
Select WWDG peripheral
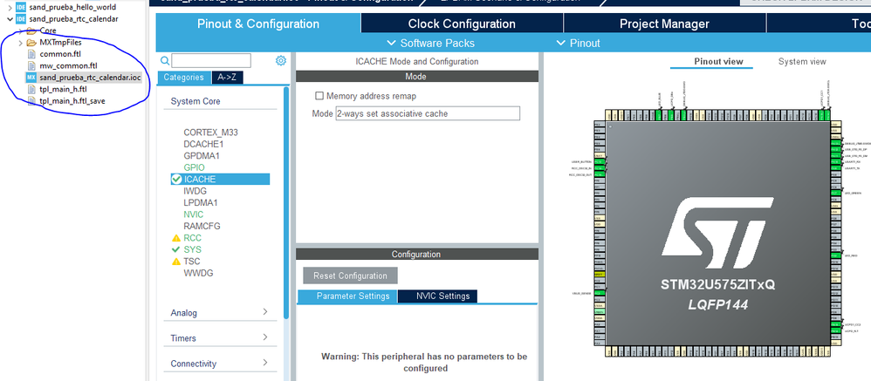click(198, 273)
